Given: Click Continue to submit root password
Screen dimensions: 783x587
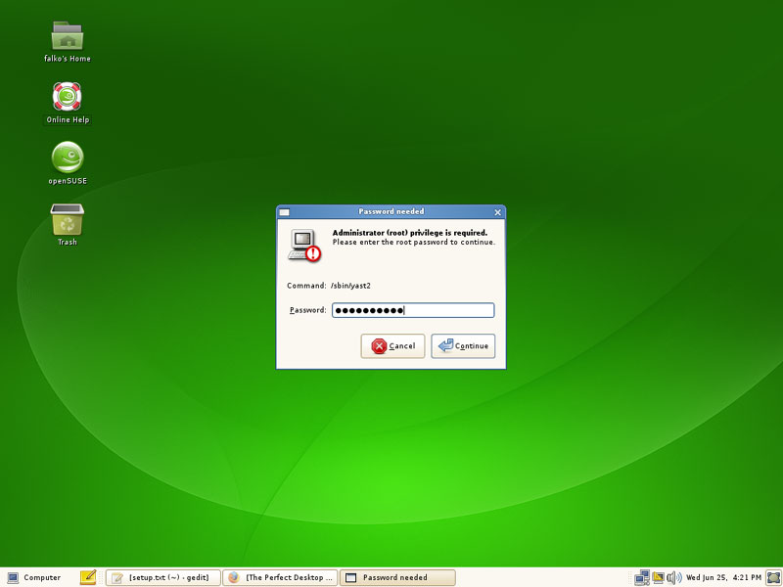Looking at the screenshot, I should click(463, 346).
